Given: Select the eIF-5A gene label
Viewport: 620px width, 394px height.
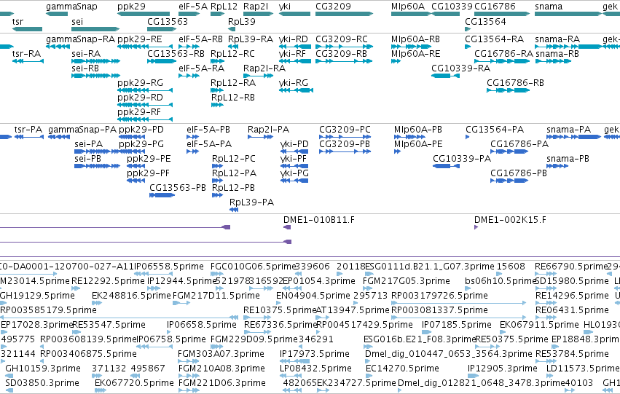Looking at the screenshot, I should [193, 7].
